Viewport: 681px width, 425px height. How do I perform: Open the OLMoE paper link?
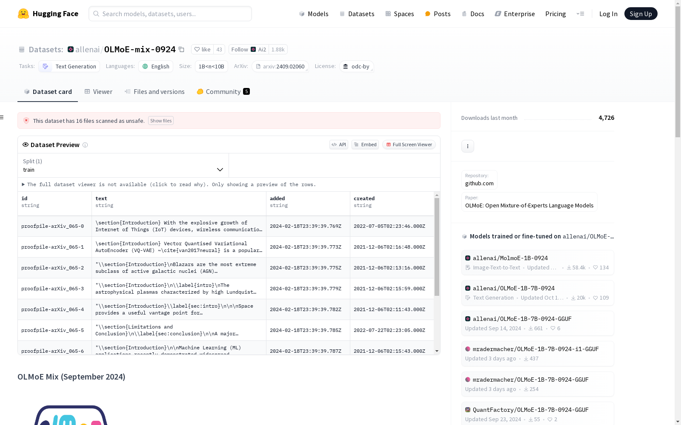(529, 202)
